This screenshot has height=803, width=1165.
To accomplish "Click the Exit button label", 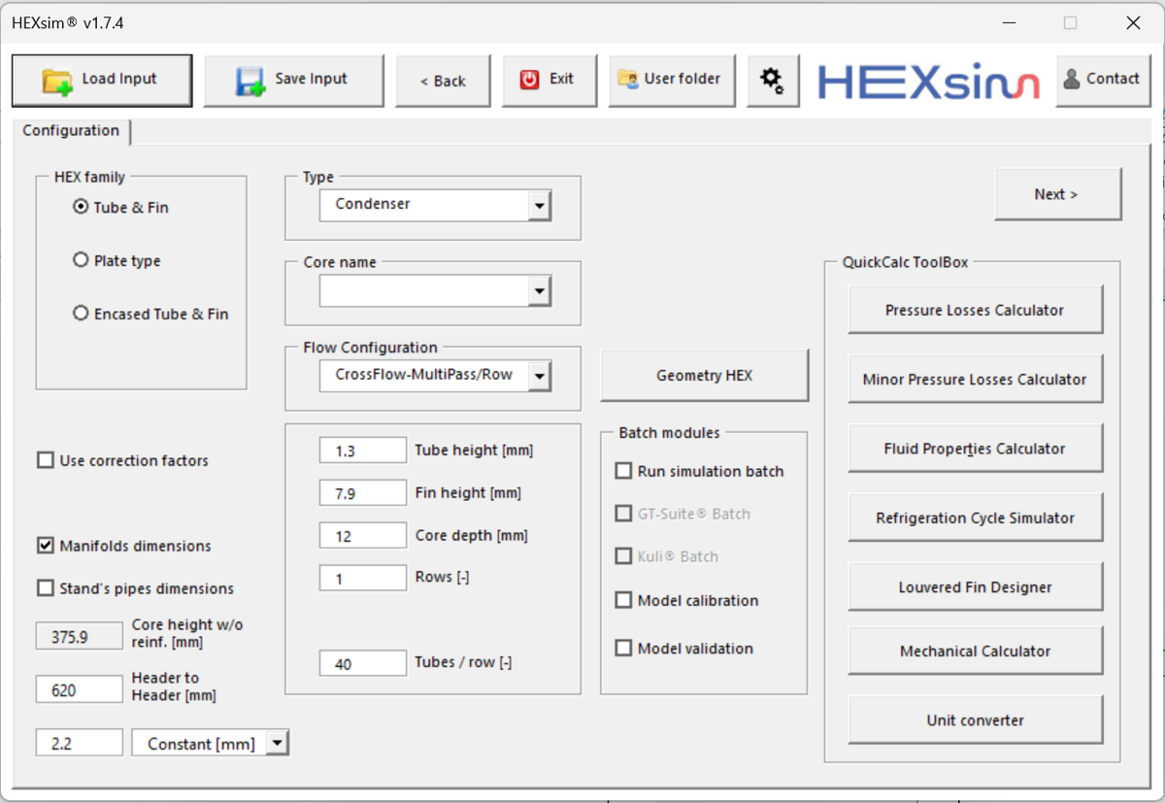I will tap(562, 79).
